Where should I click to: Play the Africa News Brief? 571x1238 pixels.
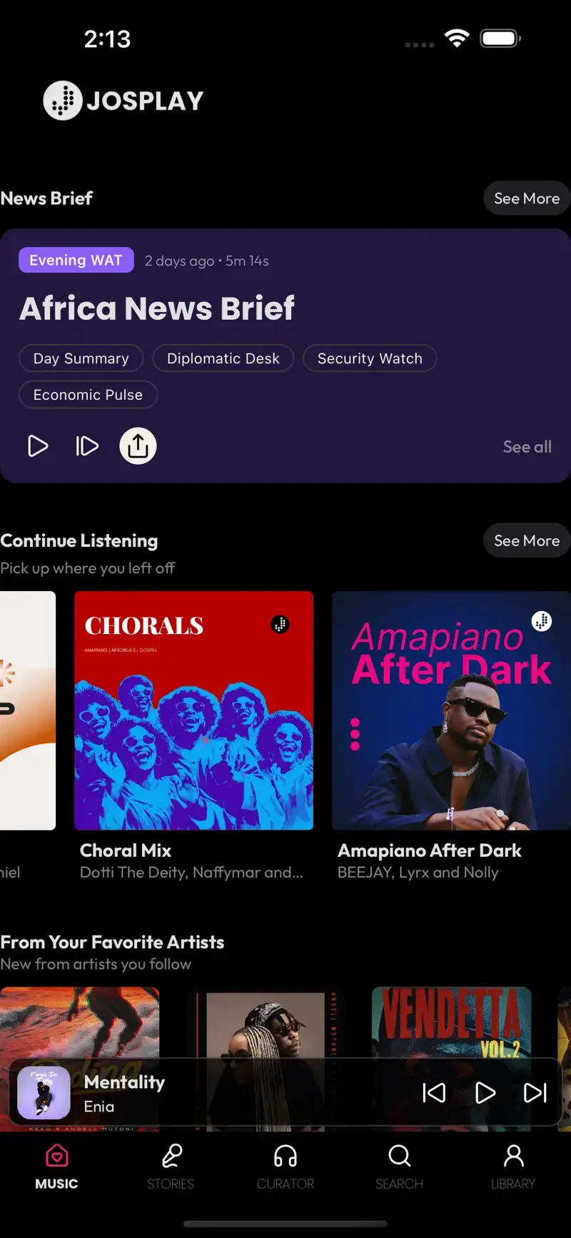pos(38,446)
